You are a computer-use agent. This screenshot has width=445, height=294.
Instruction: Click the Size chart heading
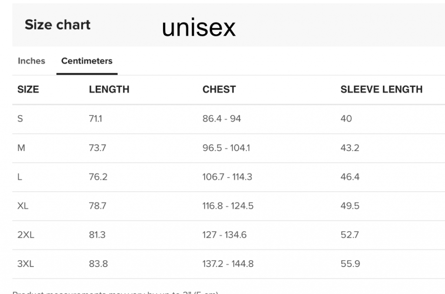pos(57,25)
